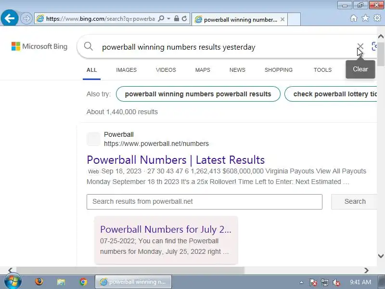Viewport: 385px width, 289px height.
Task: Open network status tray icon
Action: 324,282
